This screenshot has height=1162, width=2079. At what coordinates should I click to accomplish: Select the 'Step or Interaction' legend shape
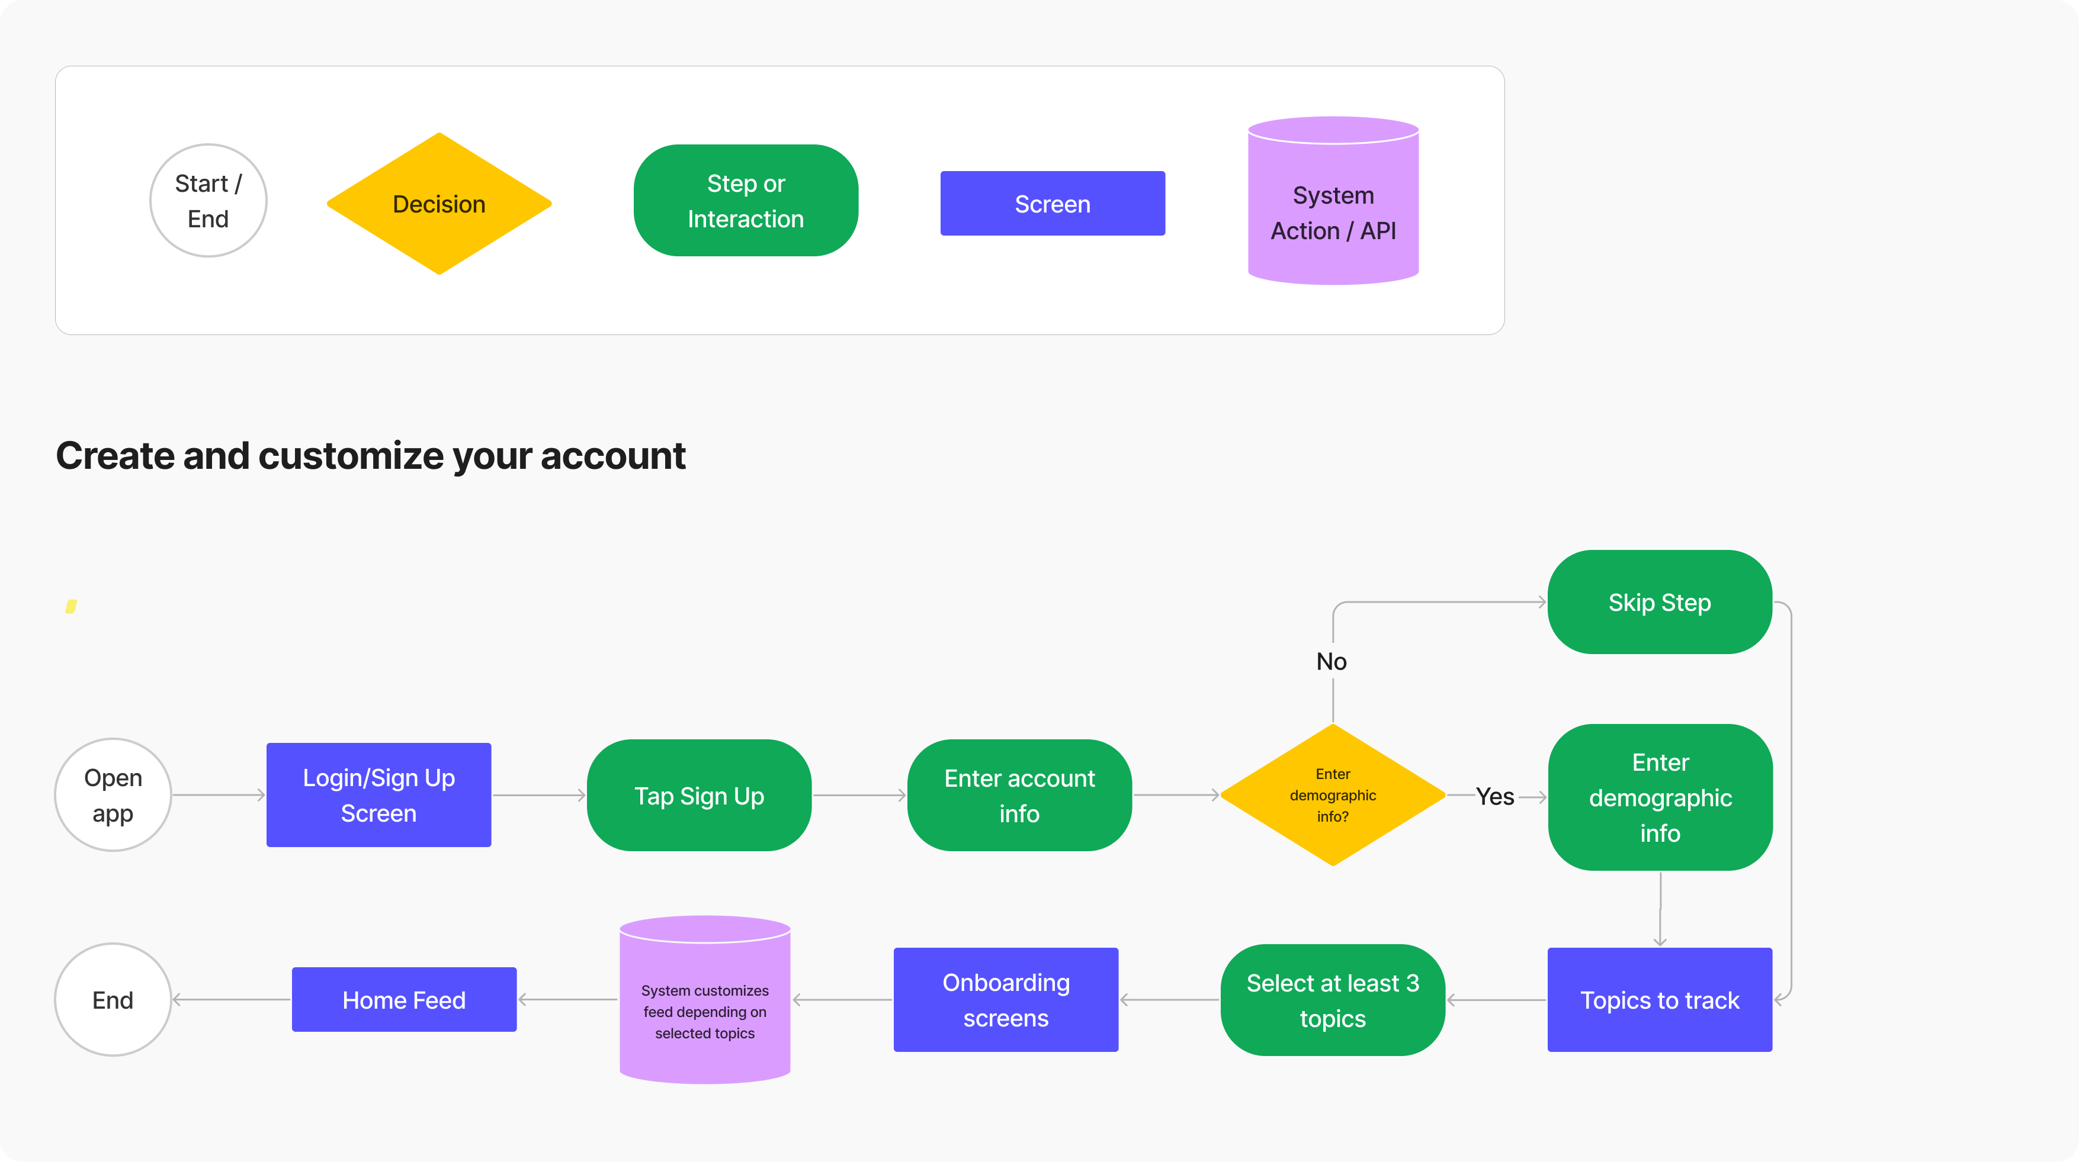[x=746, y=201]
